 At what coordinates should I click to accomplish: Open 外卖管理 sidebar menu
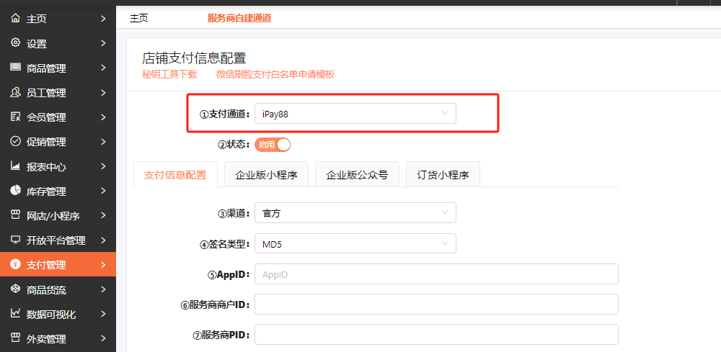(58, 339)
